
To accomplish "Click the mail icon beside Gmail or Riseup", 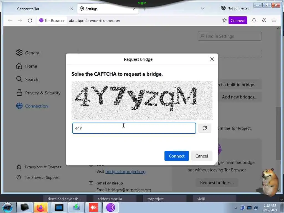I will (91, 183).
